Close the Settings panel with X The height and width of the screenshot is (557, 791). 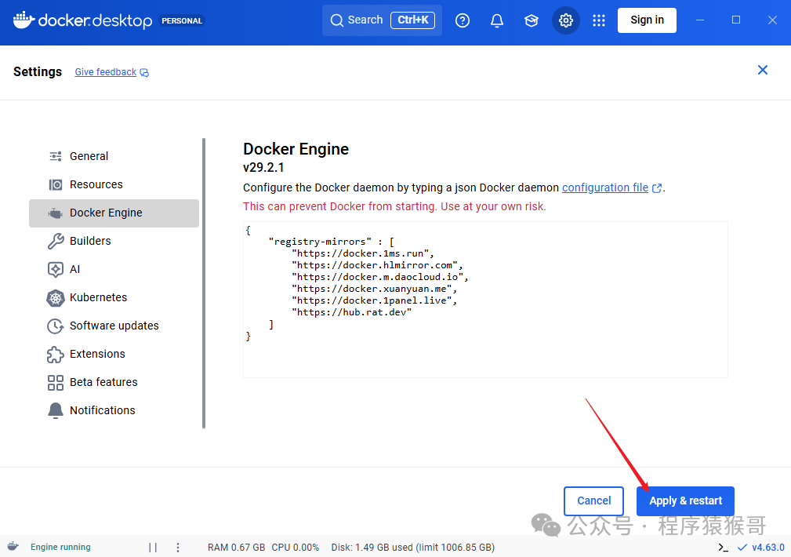point(762,71)
